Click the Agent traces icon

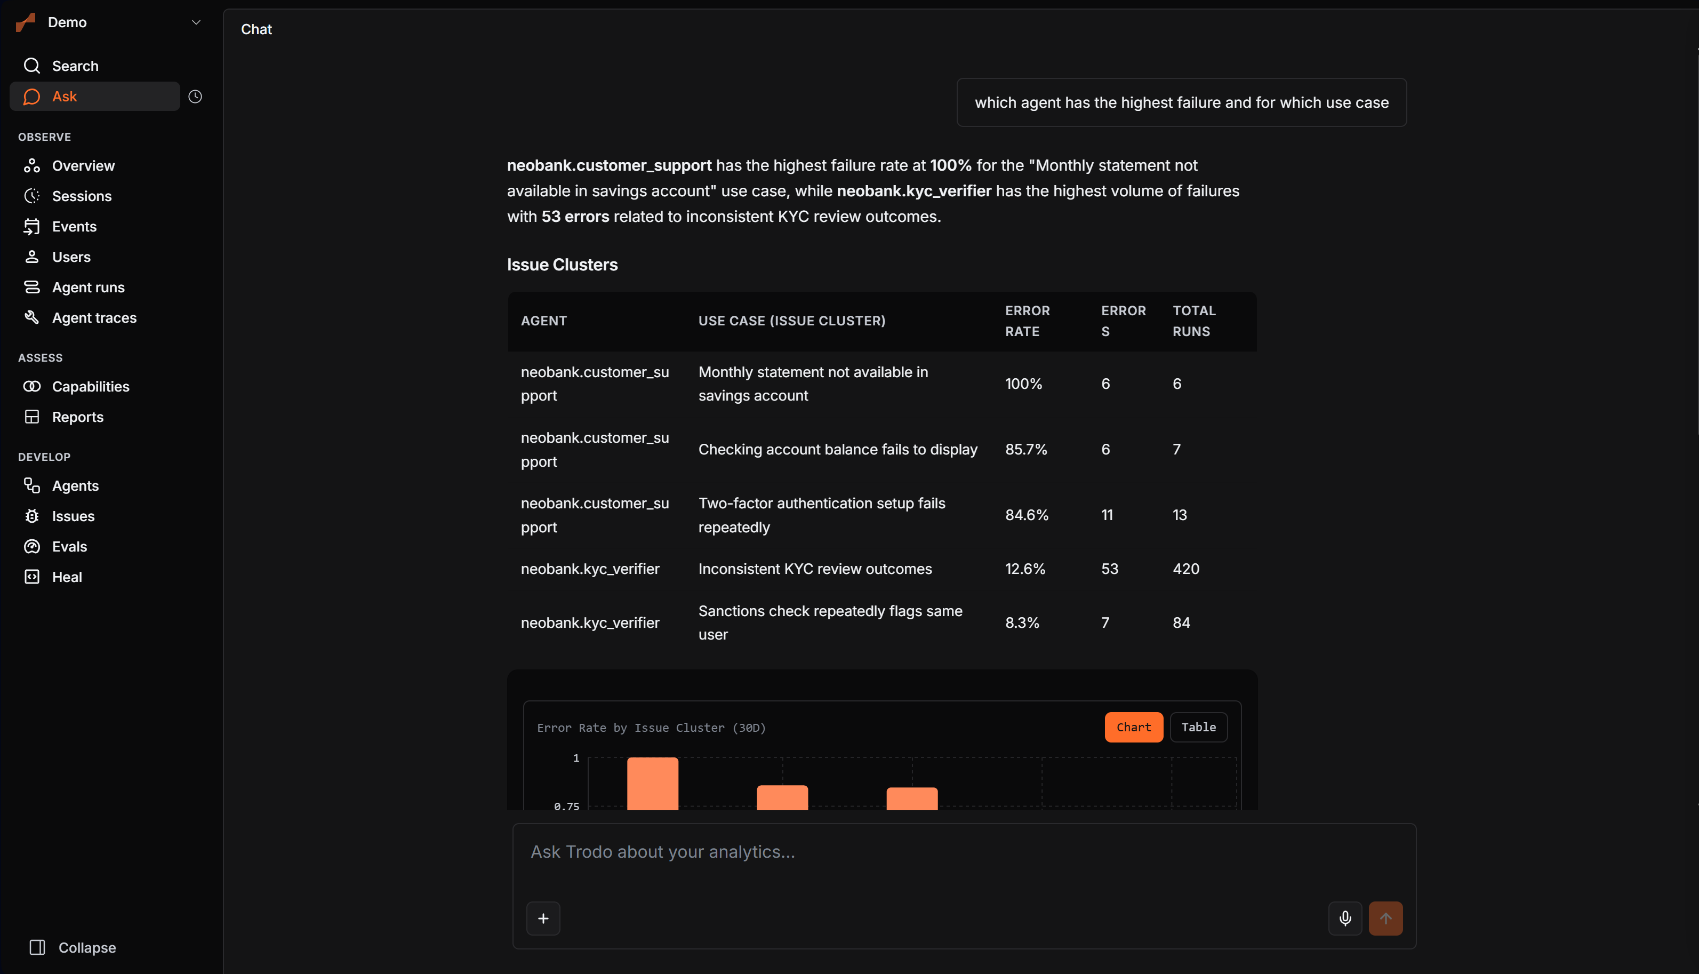click(x=31, y=318)
